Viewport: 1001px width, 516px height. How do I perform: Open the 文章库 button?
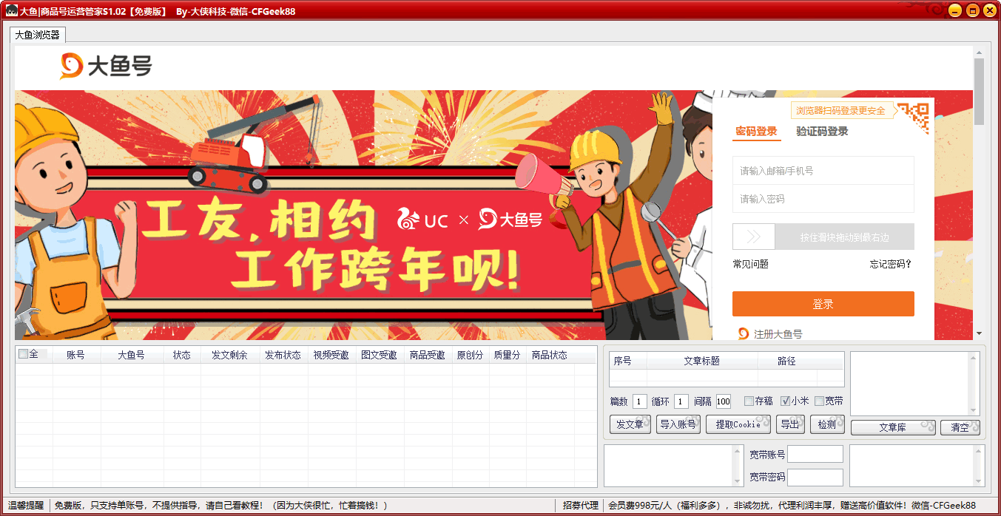893,428
